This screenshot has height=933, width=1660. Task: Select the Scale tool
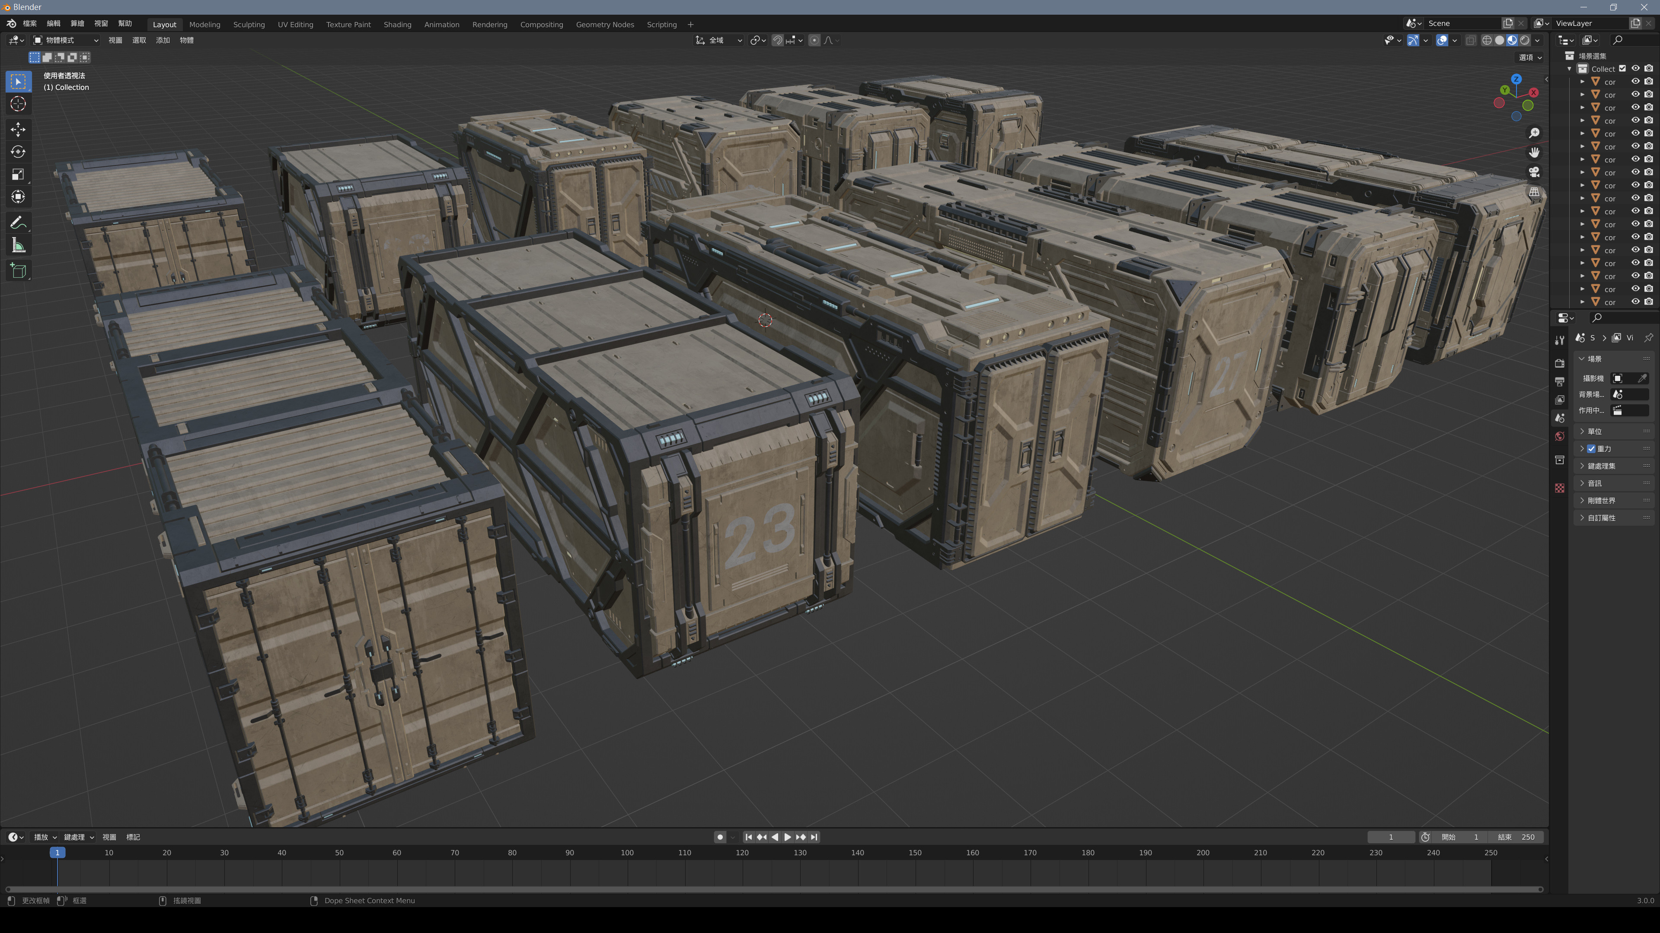[18, 174]
